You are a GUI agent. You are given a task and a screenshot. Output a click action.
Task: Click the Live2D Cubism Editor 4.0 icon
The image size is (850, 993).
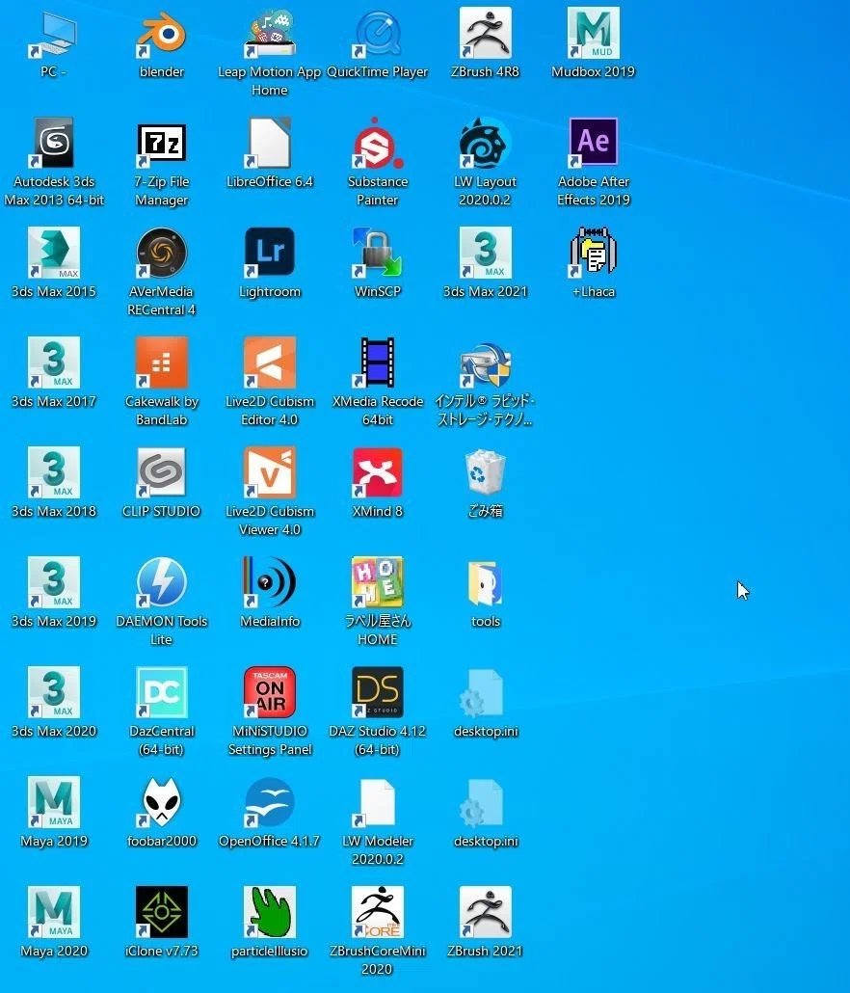tap(270, 362)
